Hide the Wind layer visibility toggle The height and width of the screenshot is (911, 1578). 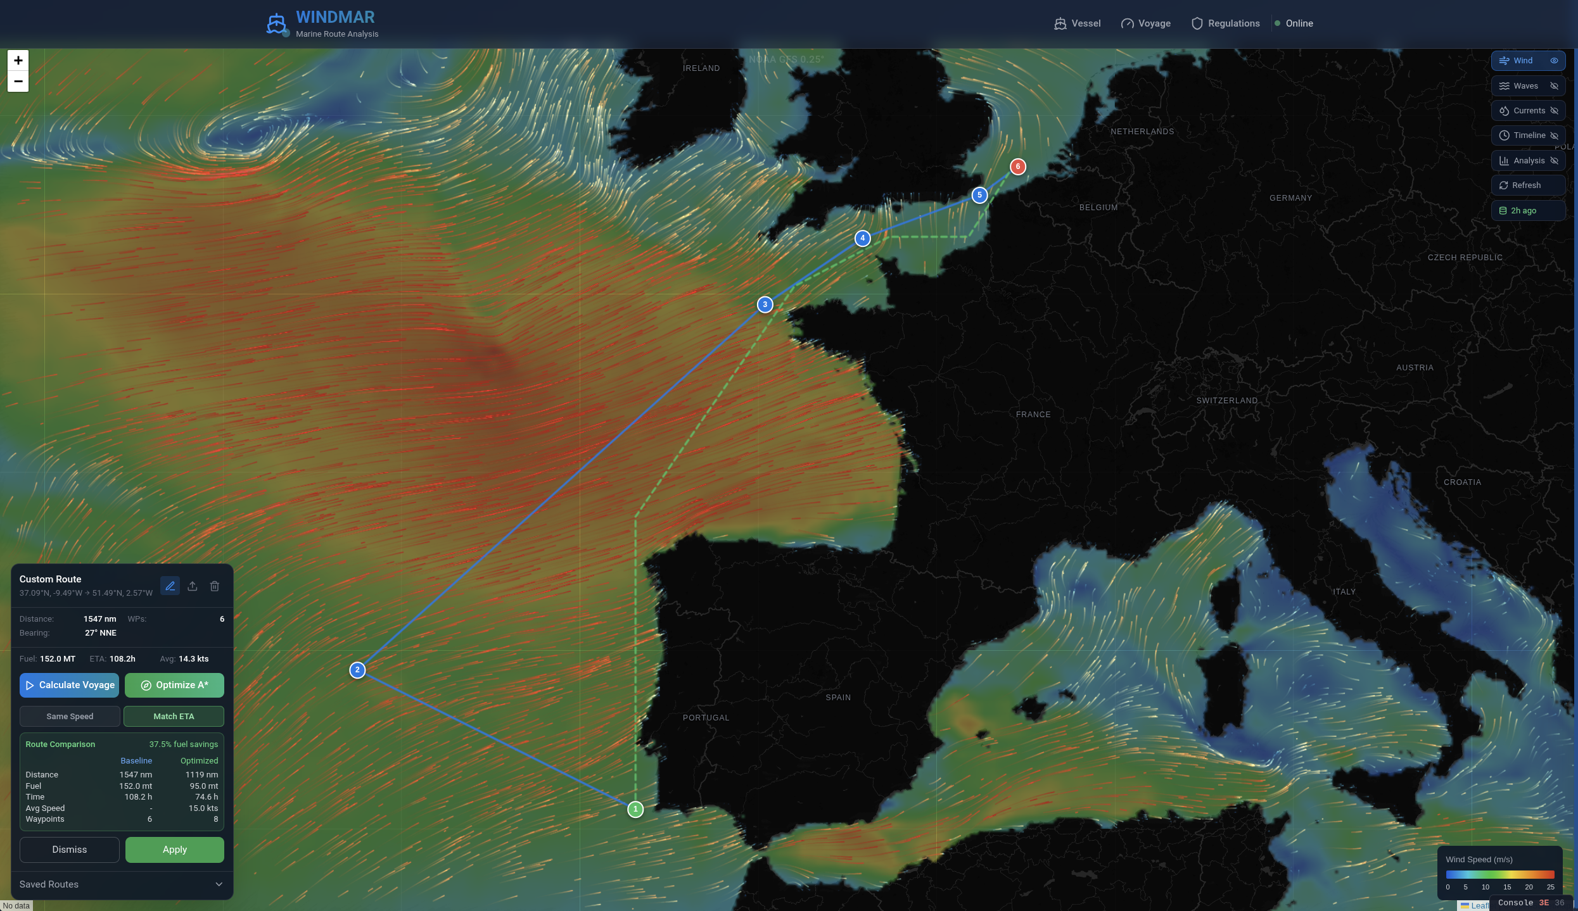(x=1555, y=60)
